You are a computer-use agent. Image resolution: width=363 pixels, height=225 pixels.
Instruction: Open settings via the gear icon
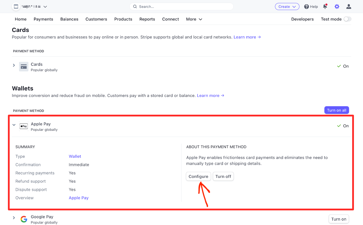337,6
